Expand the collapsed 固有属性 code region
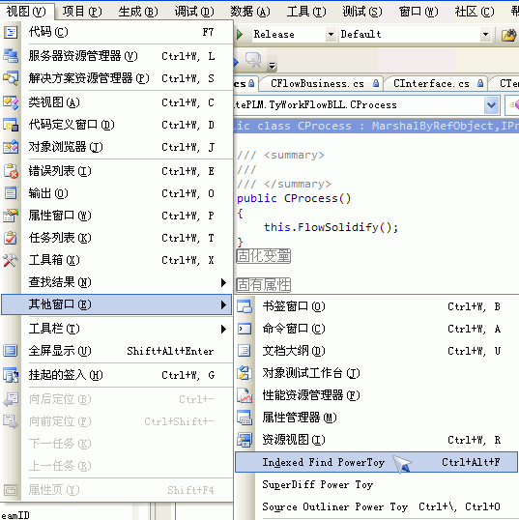 pyautogui.click(x=264, y=285)
